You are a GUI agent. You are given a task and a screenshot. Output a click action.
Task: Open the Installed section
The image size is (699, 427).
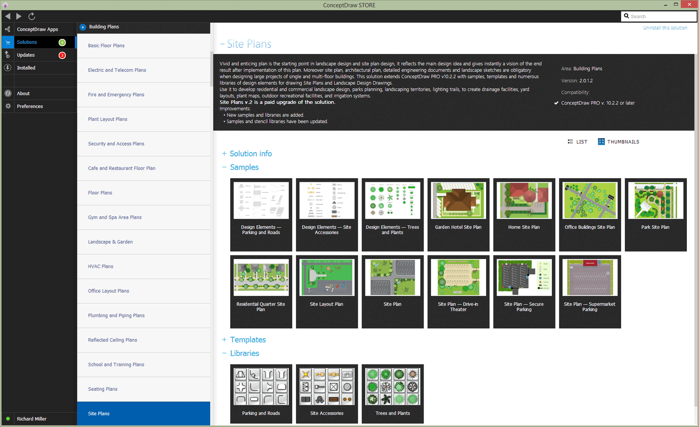(39, 68)
